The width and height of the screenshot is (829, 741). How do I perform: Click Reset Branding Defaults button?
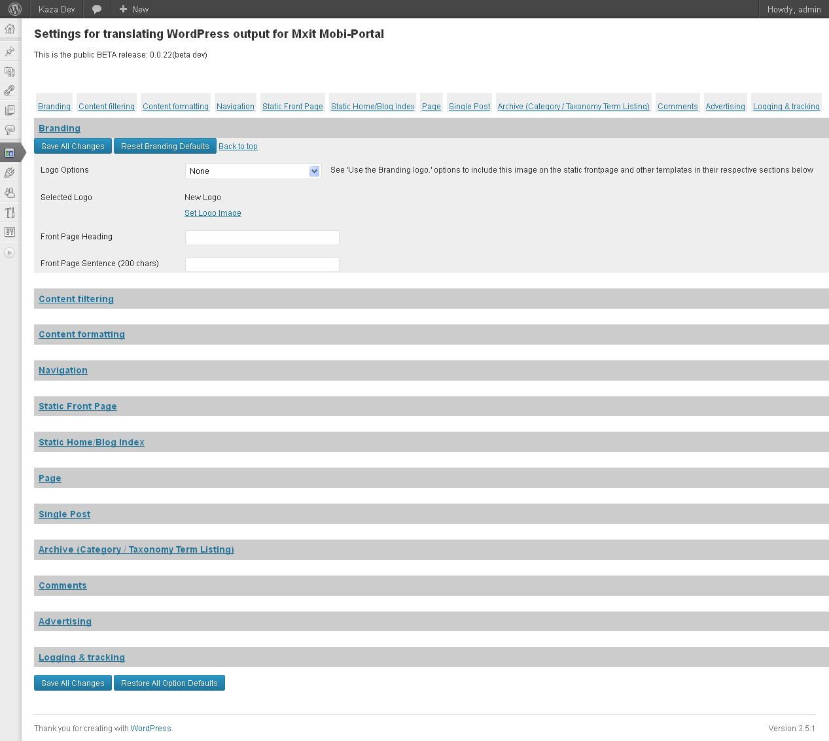tap(165, 146)
